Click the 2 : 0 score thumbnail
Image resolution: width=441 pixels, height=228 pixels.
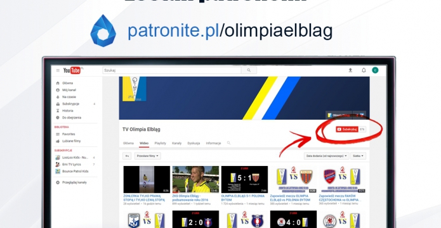[x=195, y=219]
